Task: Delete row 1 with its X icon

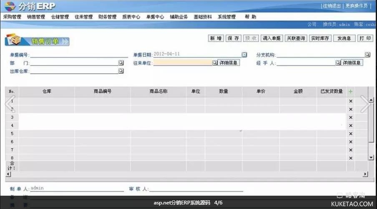Action: tap(351, 101)
